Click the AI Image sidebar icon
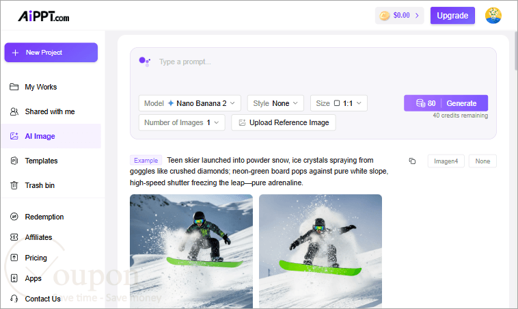518x309 pixels. pos(14,136)
